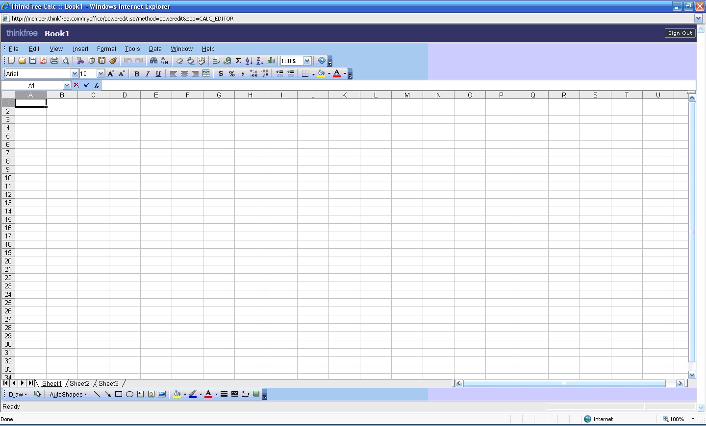The image size is (706, 426).
Task: Align cell text right
Action: coord(195,73)
